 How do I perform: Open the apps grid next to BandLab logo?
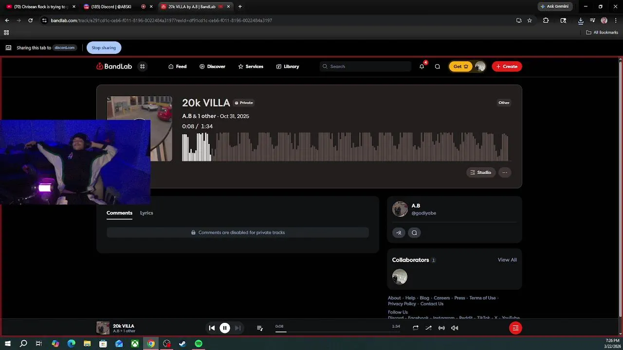[x=142, y=67]
